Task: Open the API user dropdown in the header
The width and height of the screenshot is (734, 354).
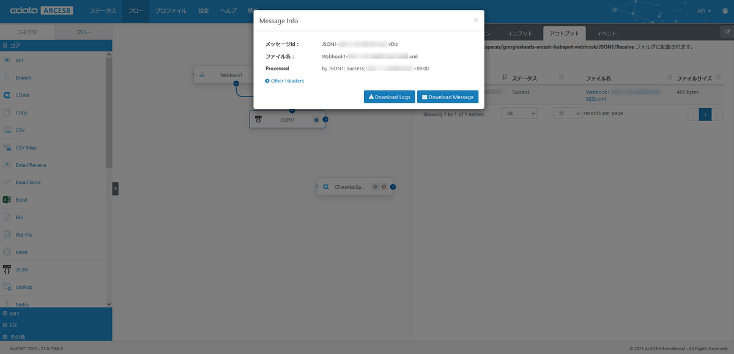Action: click(x=703, y=11)
